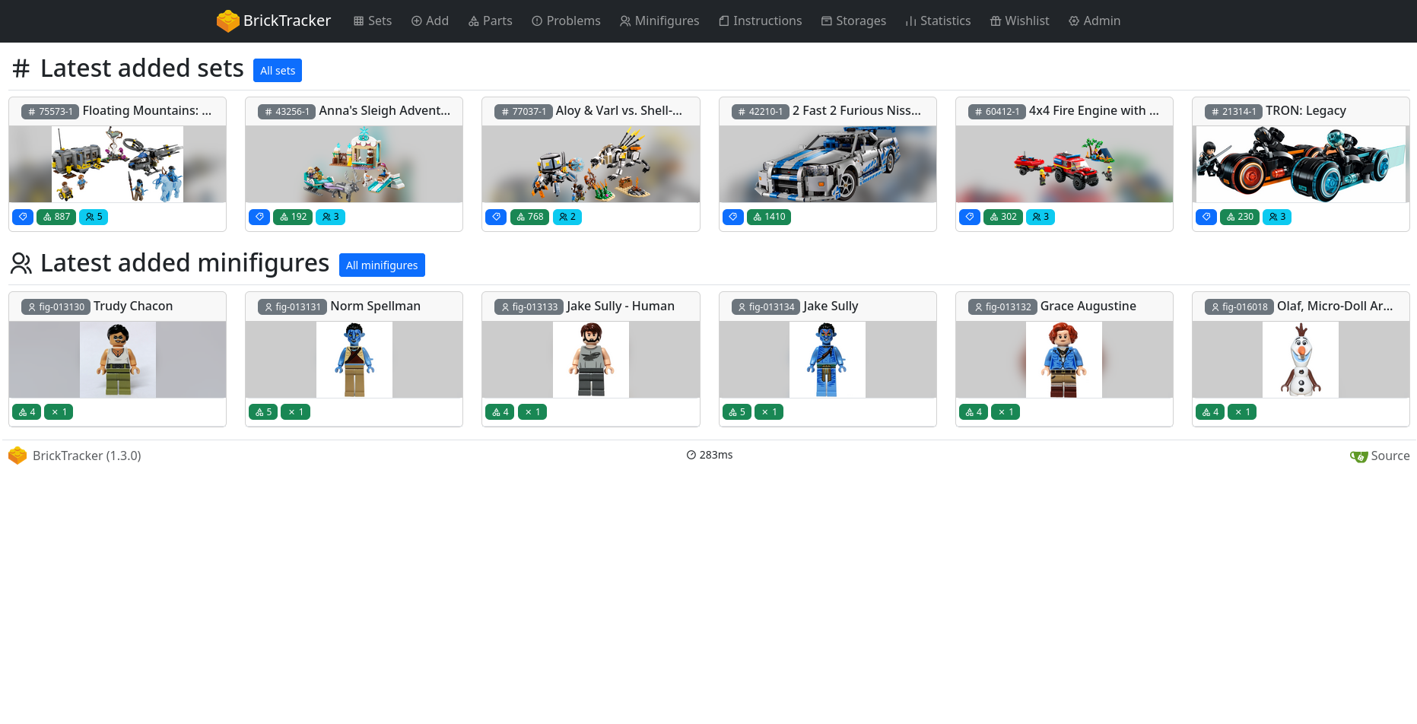The image size is (1417, 724).
Task: Click the parts badge on Grace Augustine's card
Action: [x=973, y=411]
